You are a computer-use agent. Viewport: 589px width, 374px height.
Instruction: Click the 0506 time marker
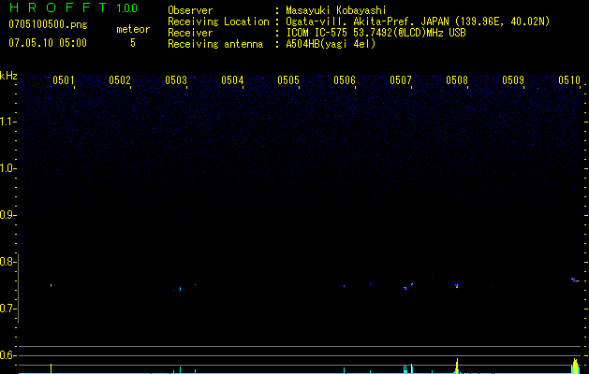[x=345, y=80]
